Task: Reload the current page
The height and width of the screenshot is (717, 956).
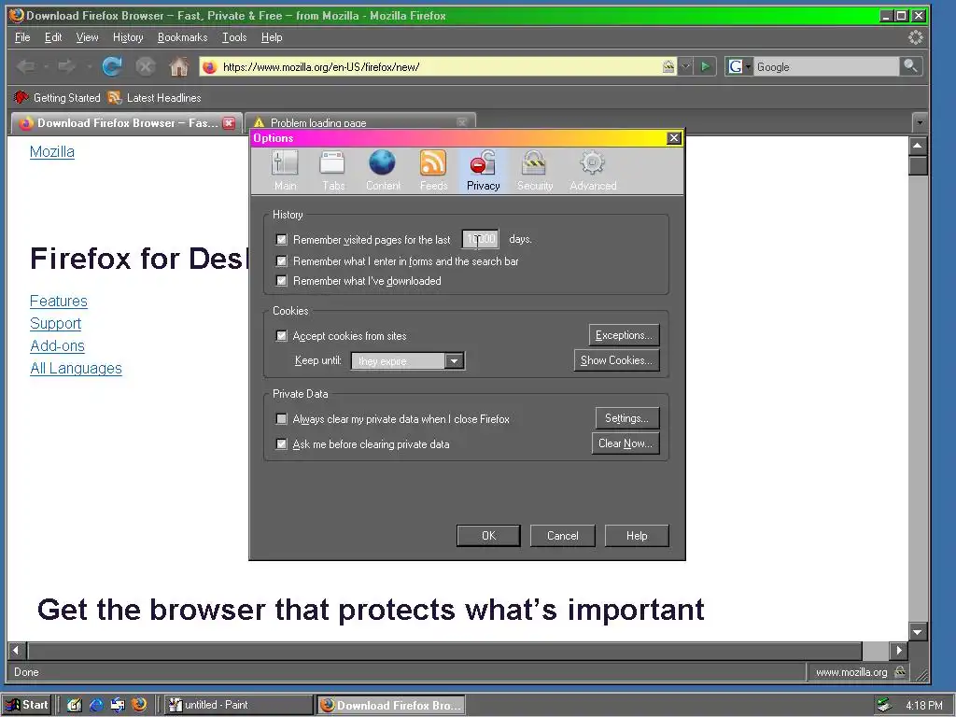Action: (x=112, y=66)
